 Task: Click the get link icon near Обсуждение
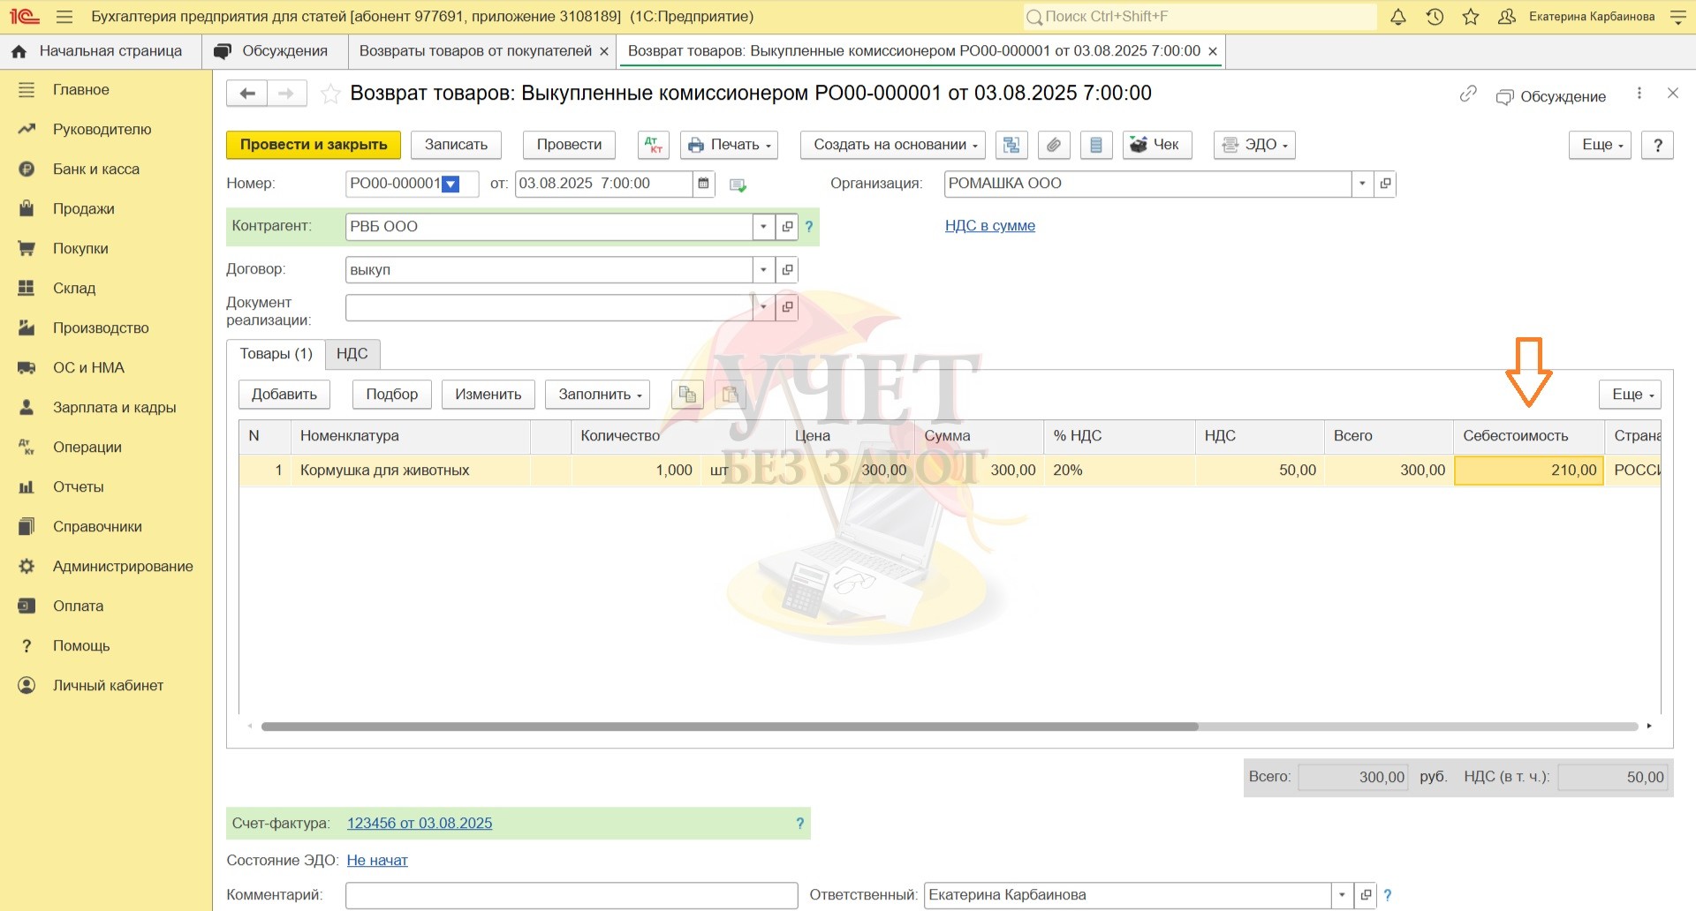1468,94
